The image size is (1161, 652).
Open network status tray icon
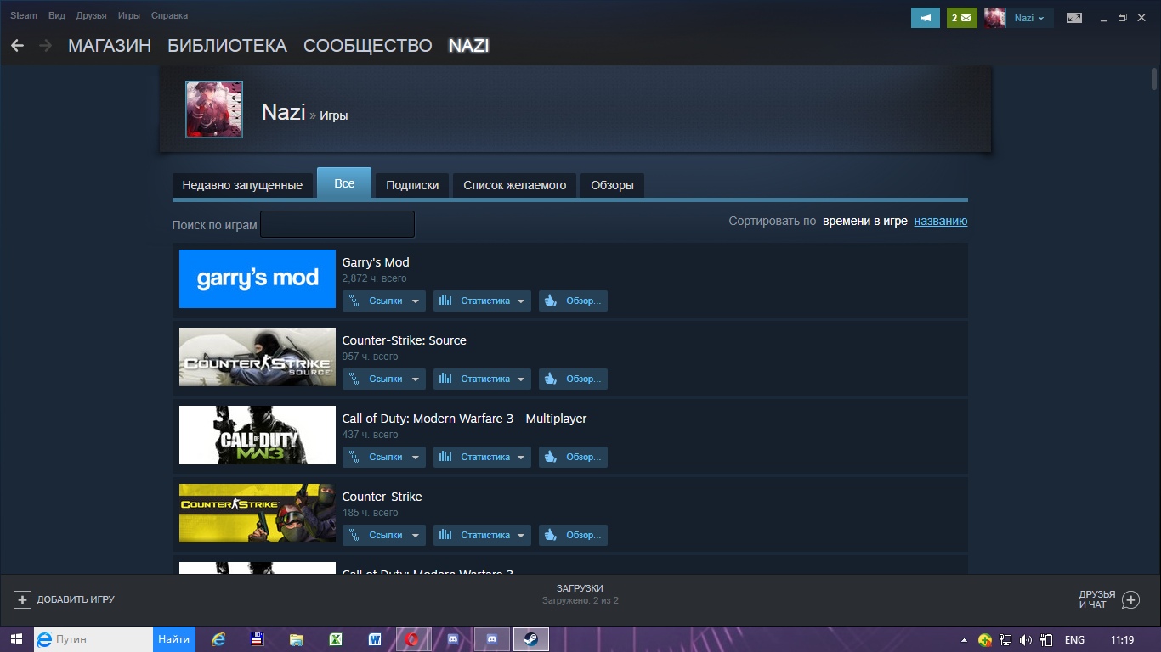click(1005, 639)
